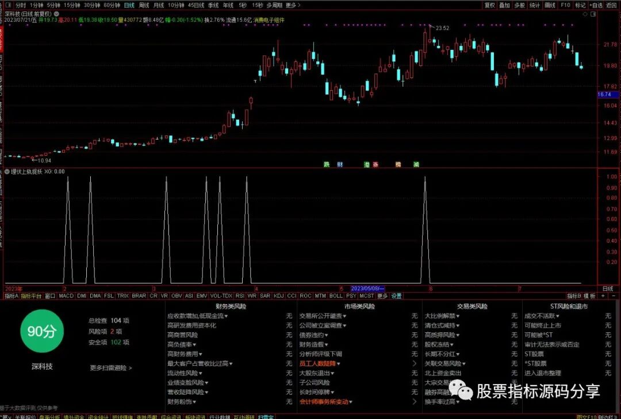Click the green 港 event marker
621x419 pixels.
tap(367, 164)
